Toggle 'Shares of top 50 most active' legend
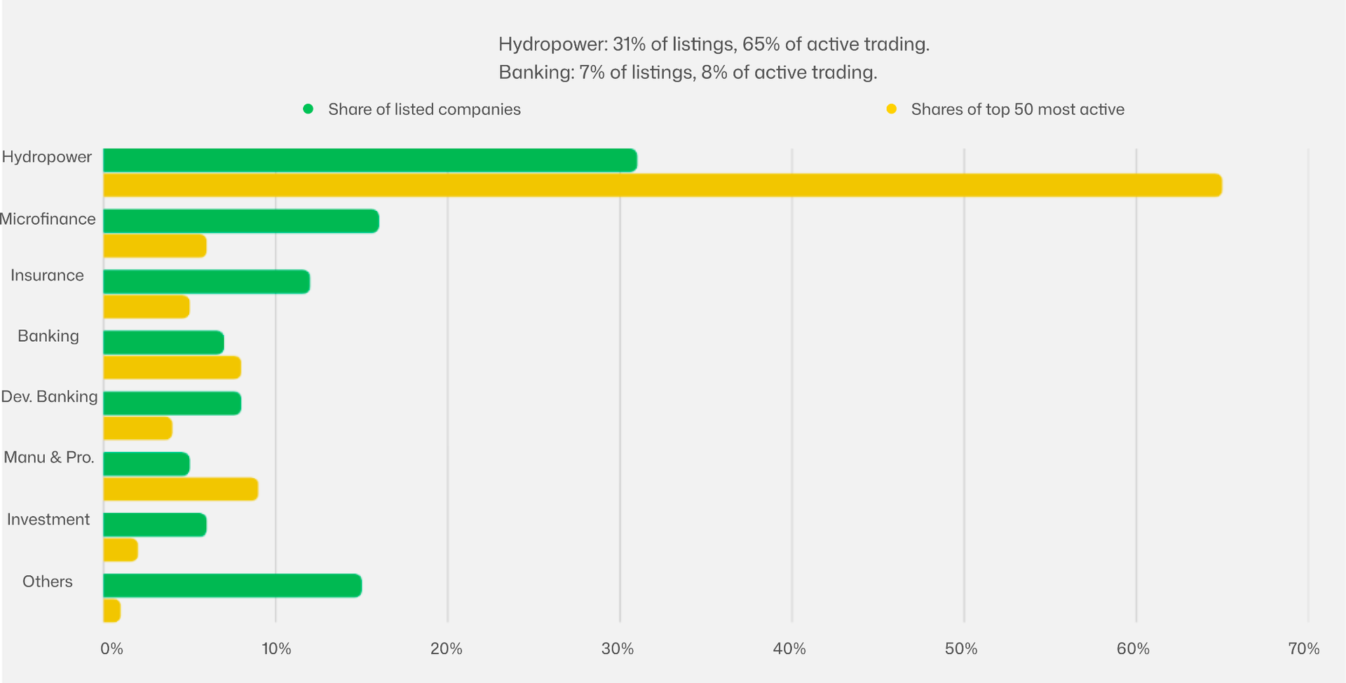 1017,109
